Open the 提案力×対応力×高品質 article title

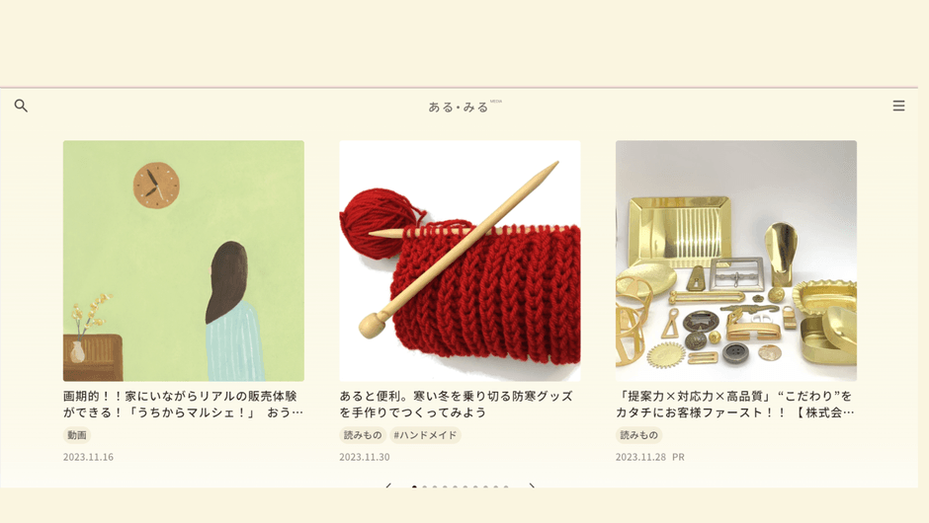tap(735, 404)
